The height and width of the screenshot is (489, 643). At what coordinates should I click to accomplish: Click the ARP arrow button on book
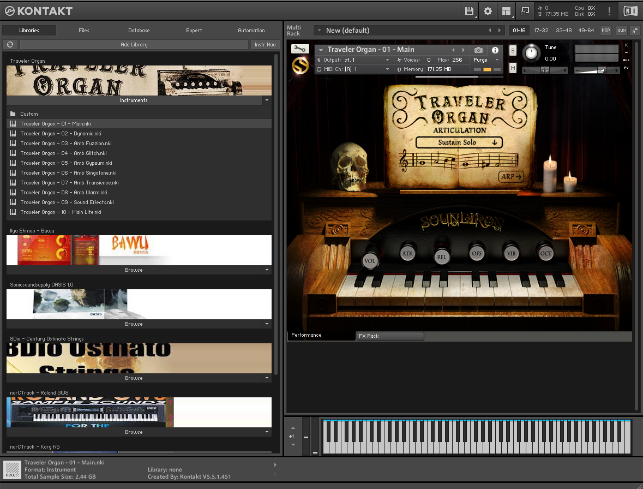point(511,176)
